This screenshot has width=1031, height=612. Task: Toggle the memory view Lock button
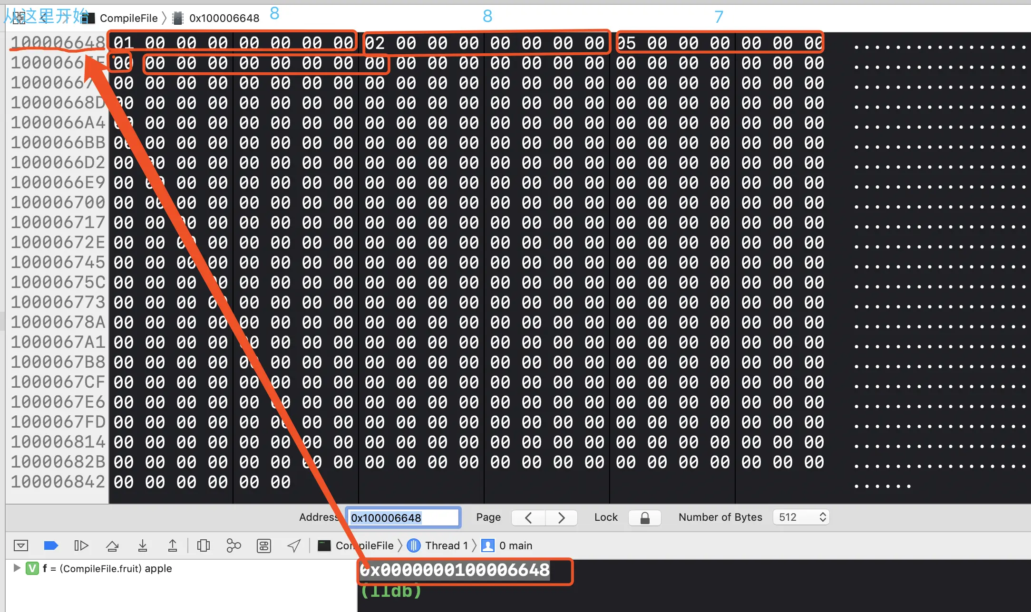(644, 517)
